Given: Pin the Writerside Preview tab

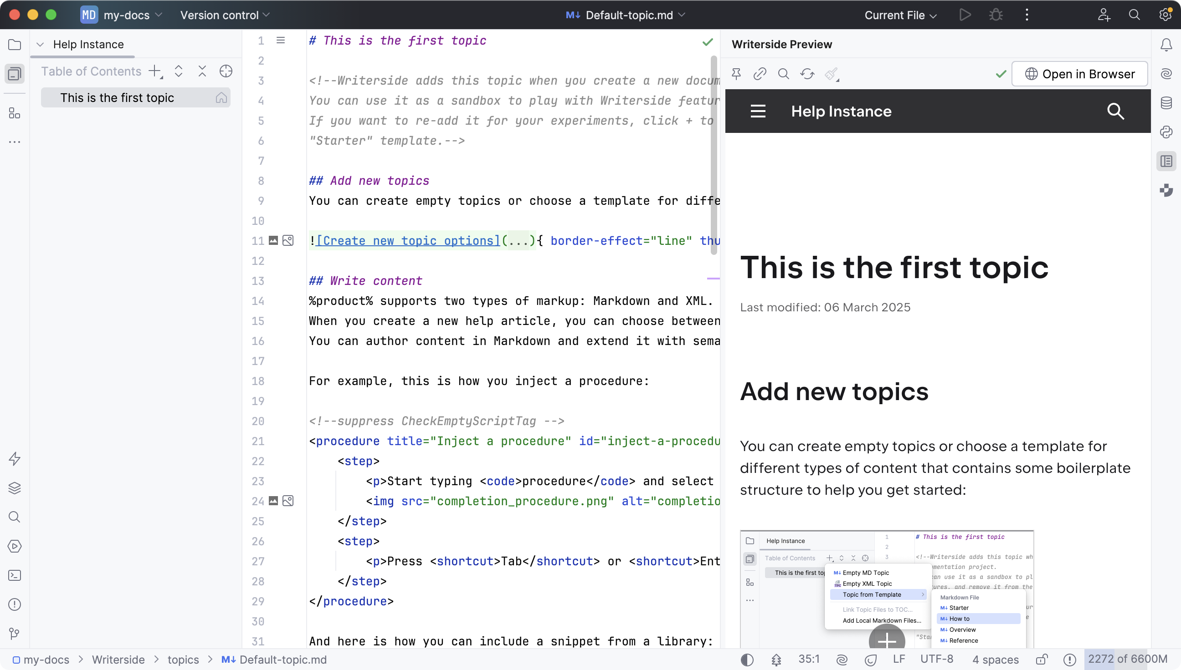Looking at the screenshot, I should (736, 74).
